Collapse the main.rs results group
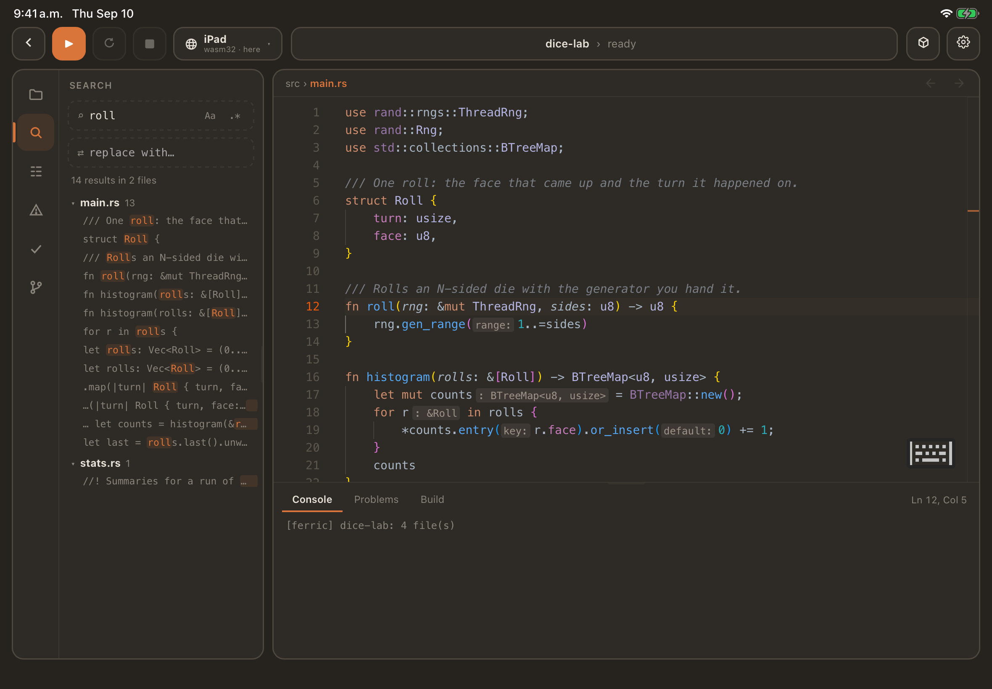Image resolution: width=992 pixels, height=689 pixels. tap(73, 203)
